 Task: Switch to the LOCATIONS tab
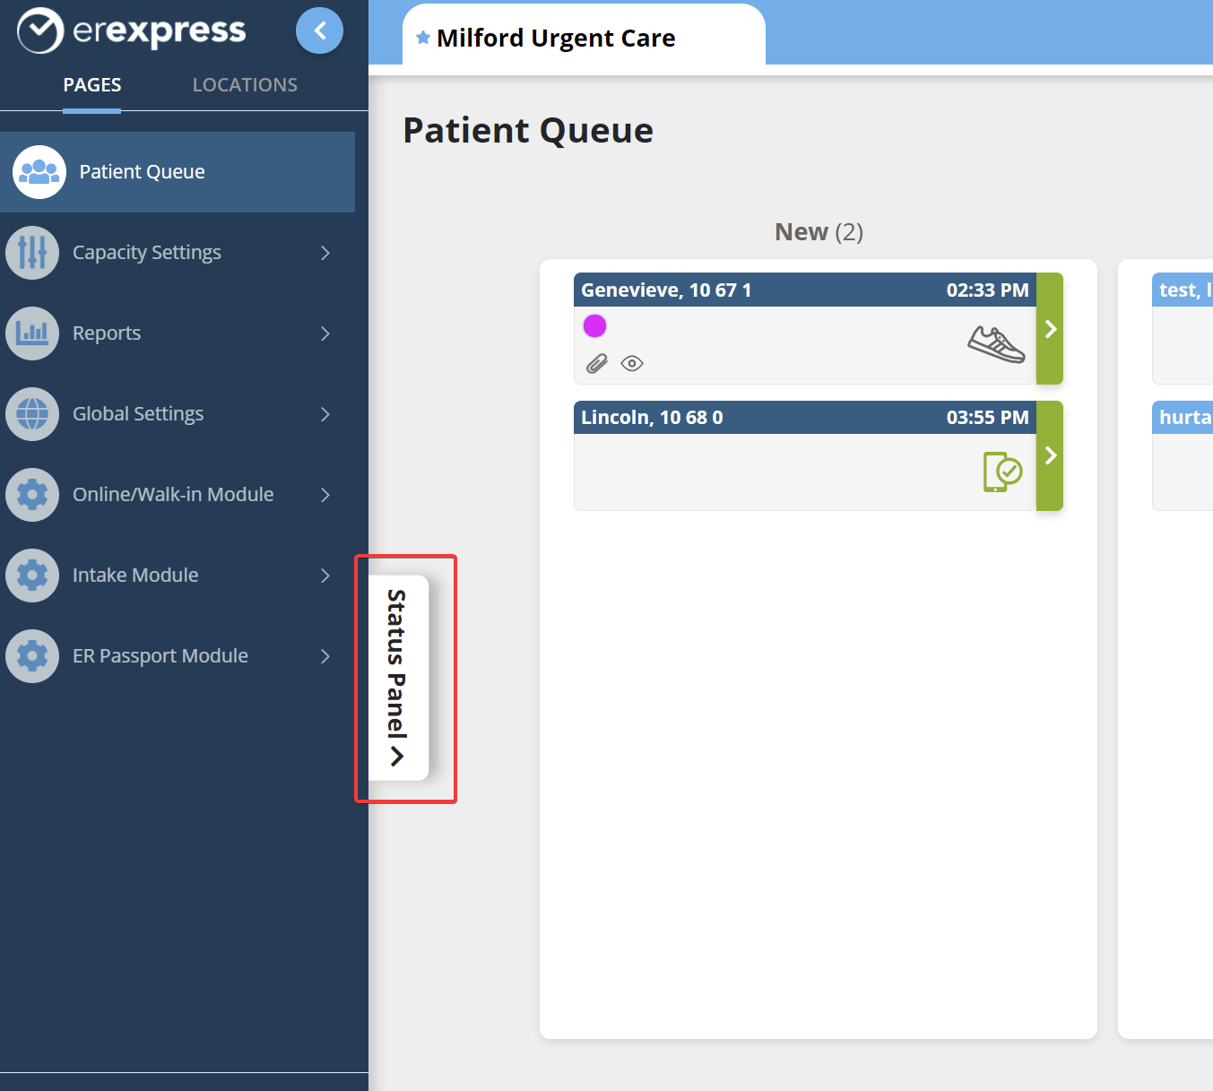(245, 85)
